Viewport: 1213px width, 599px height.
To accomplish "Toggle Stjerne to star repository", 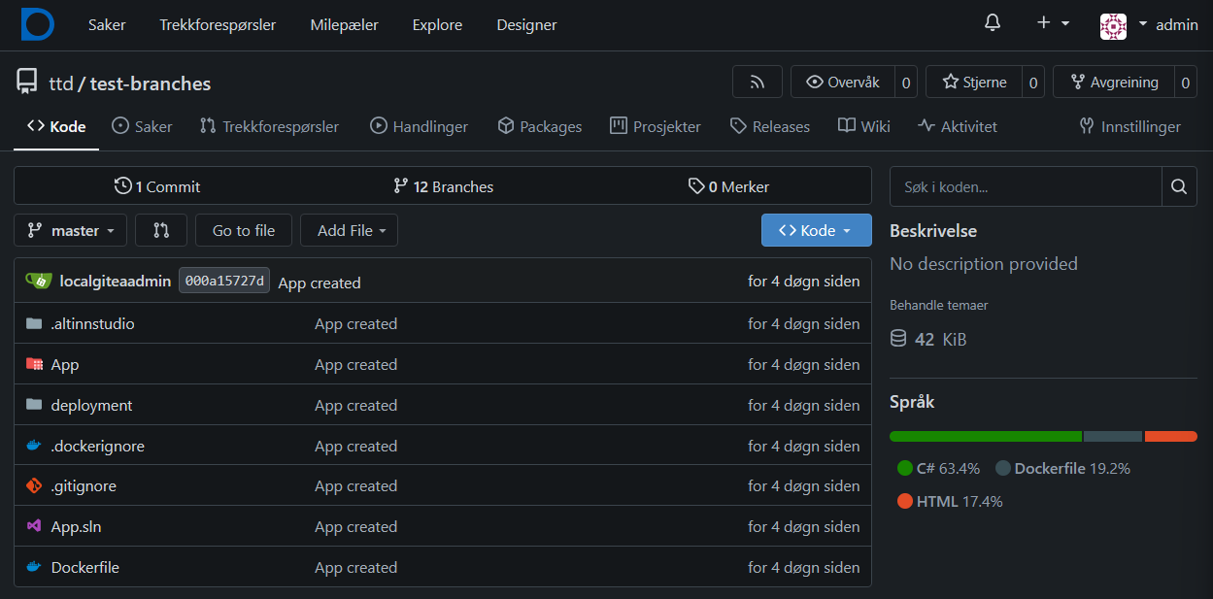I will point(974,83).
